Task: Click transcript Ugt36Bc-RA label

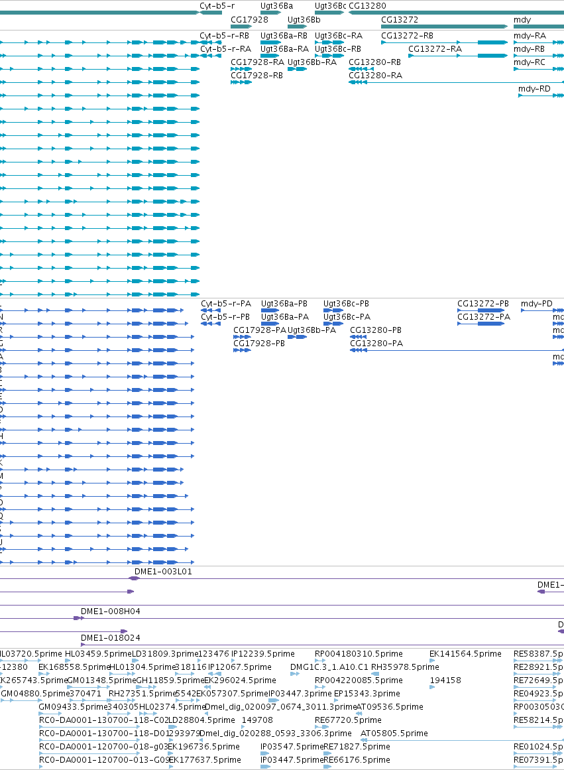Action: [x=339, y=36]
